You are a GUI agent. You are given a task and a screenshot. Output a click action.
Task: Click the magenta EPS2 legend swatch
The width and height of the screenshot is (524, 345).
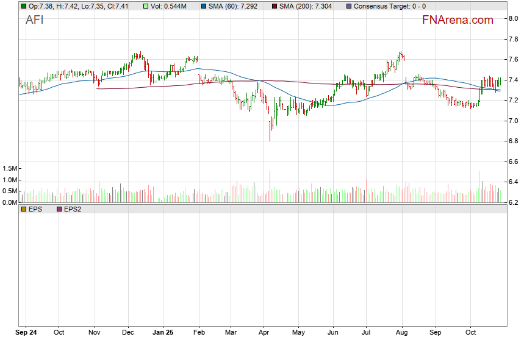click(x=59, y=209)
